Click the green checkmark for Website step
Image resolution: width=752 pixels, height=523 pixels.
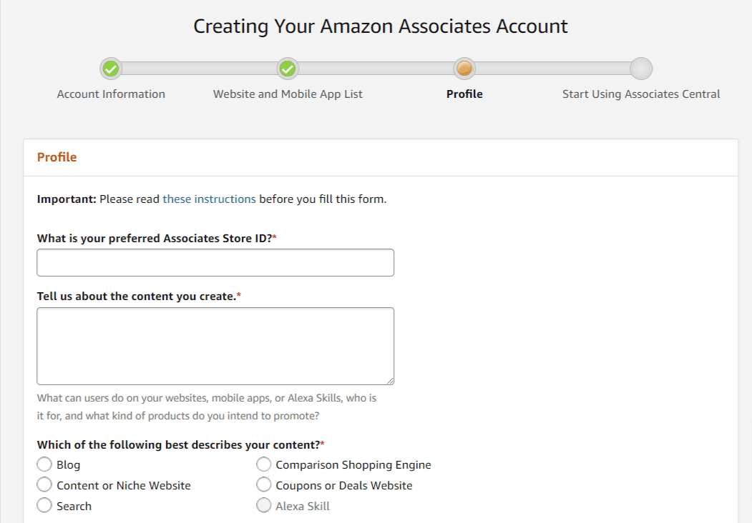tap(288, 69)
